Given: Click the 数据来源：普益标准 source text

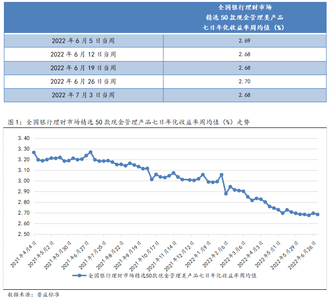Looking at the screenshot, I should (x=34, y=294).
